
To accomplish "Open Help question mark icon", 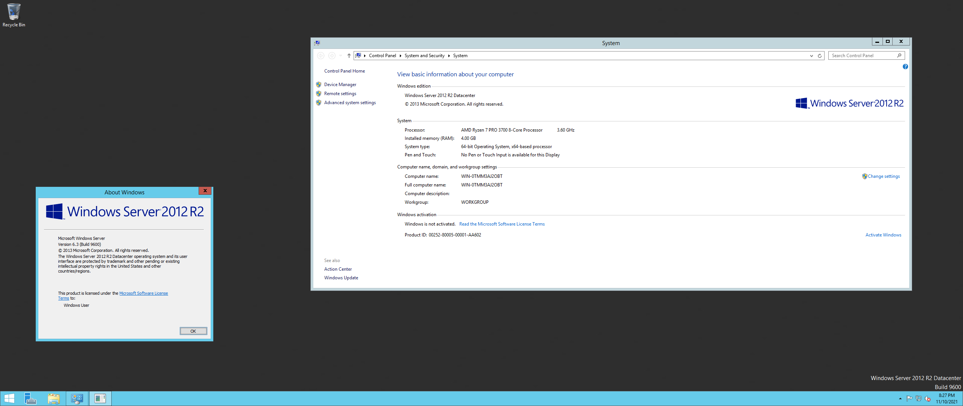I will point(905,67).
